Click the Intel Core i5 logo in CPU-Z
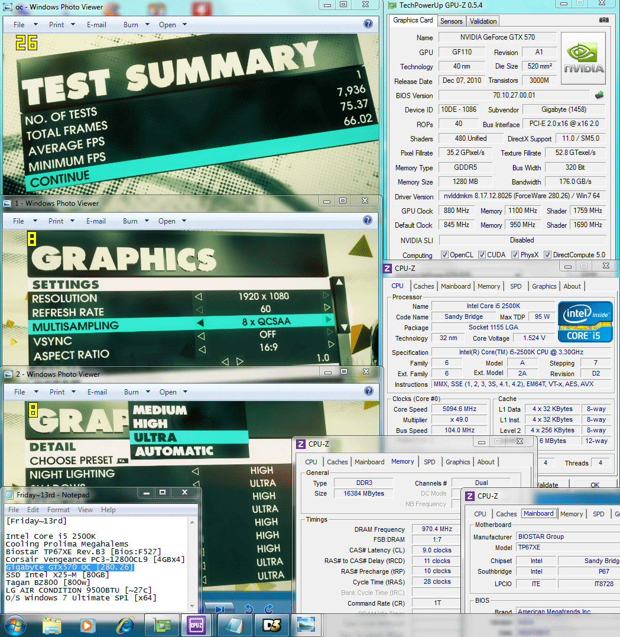 coord(585,322)
